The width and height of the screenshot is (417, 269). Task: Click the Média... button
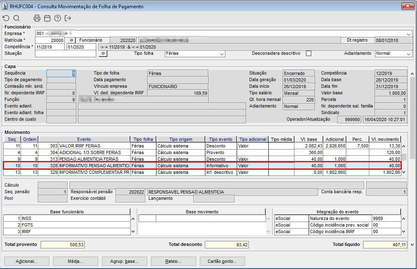74,261
